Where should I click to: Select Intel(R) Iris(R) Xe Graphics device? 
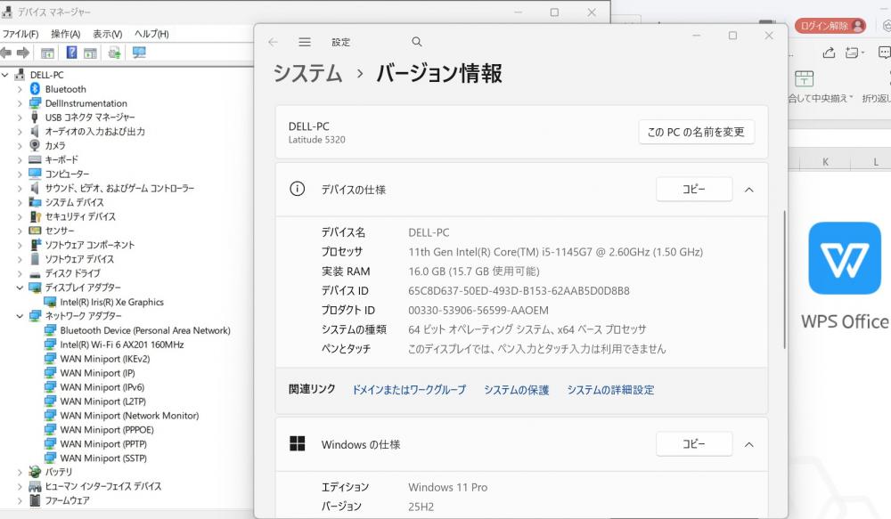point(111,302)
